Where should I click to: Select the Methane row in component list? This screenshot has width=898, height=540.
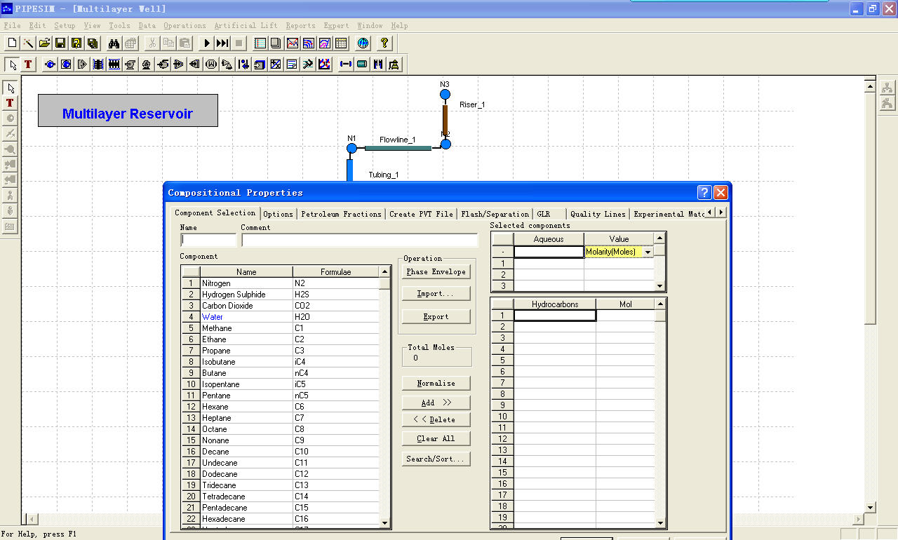(281, 328)
